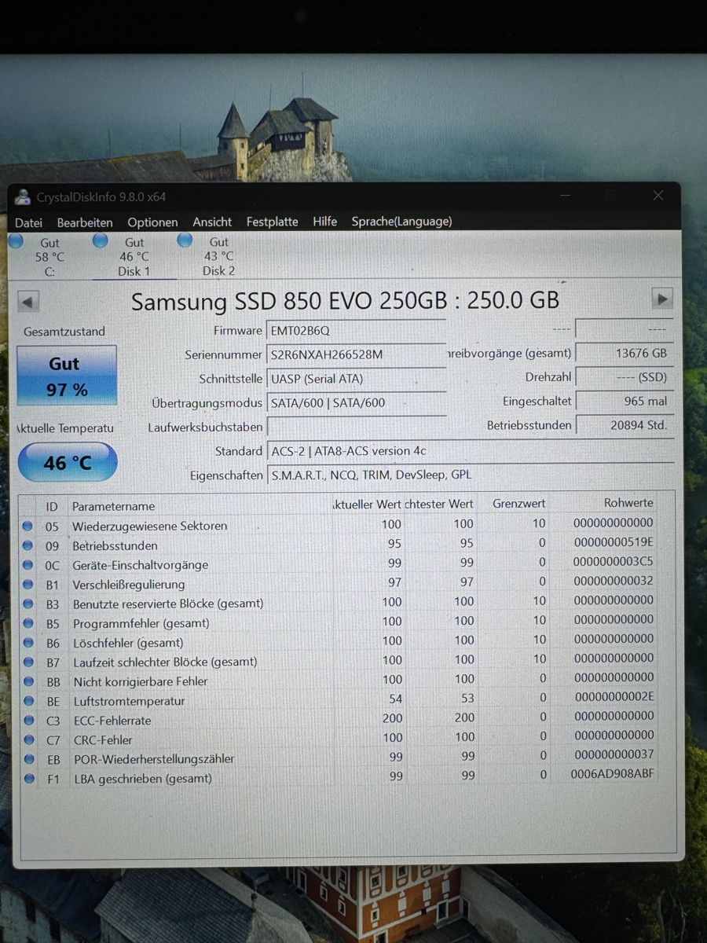Select Disk 2 at 43 °C
This screenshot has height=943, width=707.
(219, 256)
